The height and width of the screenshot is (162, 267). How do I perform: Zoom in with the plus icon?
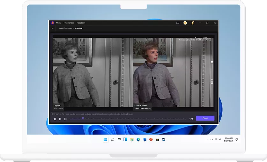(212, 62)
